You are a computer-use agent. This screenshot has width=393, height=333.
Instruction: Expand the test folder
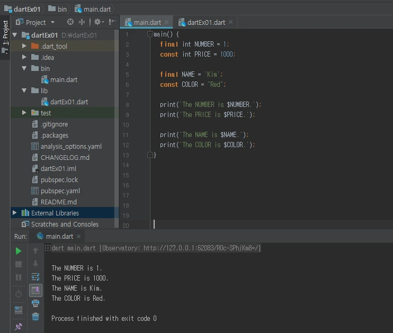[24, 113]
